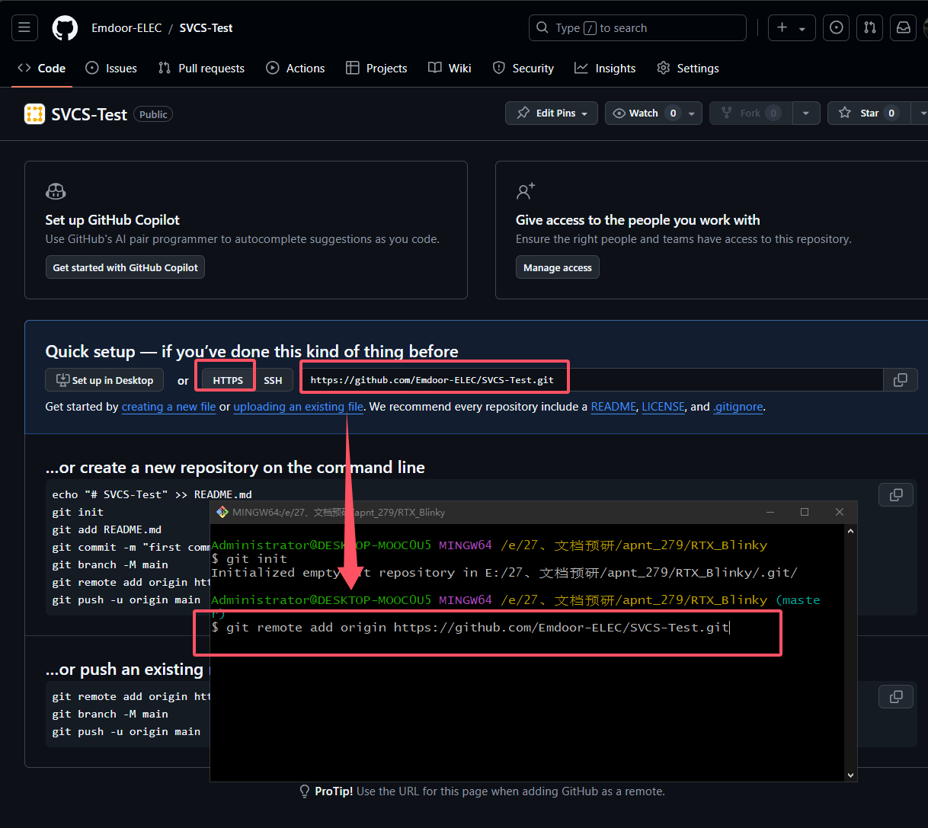Click Get started with GitHub Copilot

click(x=125, y=267)
